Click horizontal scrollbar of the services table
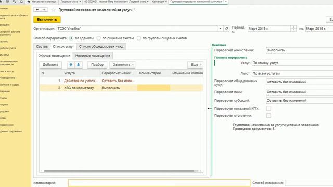Screen dimensions: 333x187 click(x=119, y=171)
